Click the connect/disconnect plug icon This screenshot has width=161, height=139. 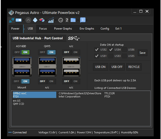click(11, 20)
